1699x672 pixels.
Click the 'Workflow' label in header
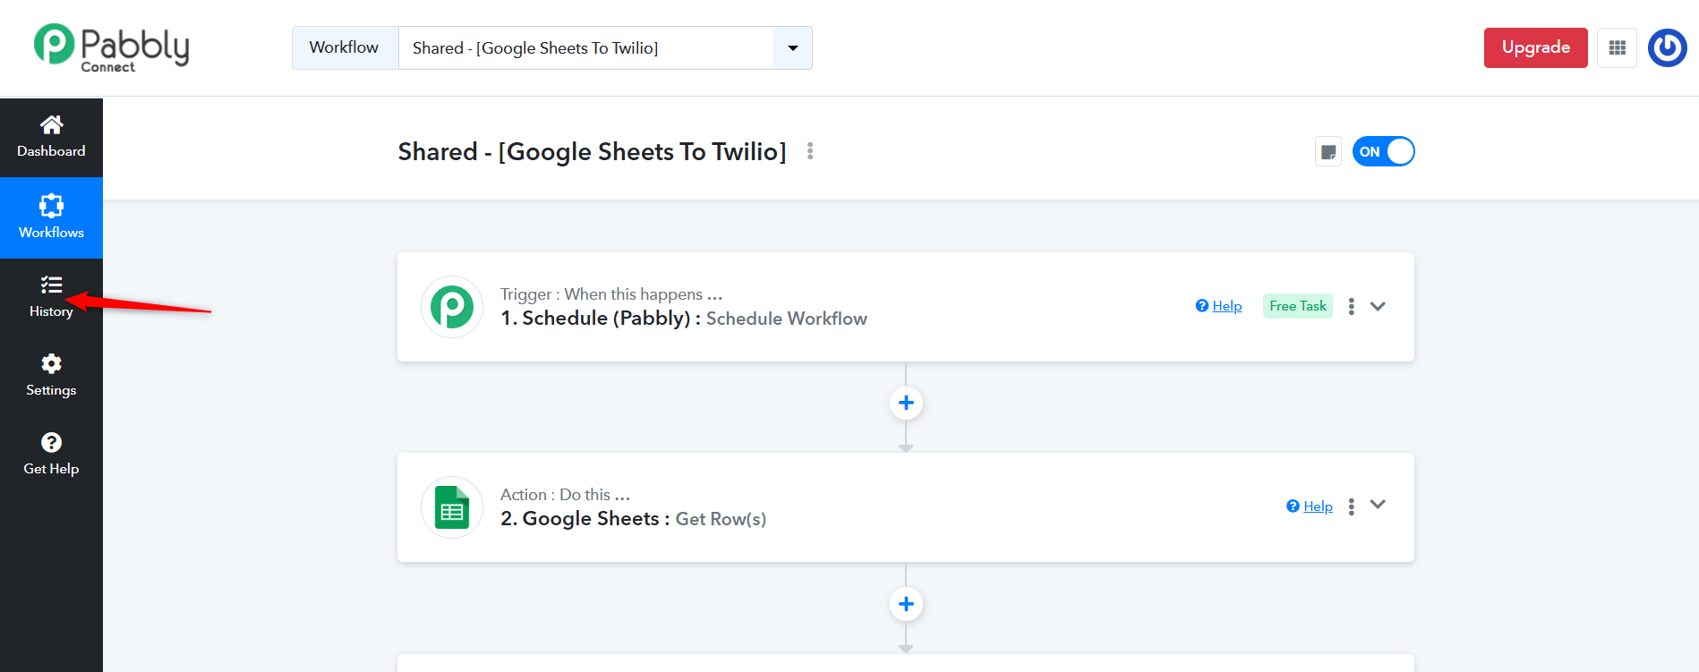tap(344, 47)
